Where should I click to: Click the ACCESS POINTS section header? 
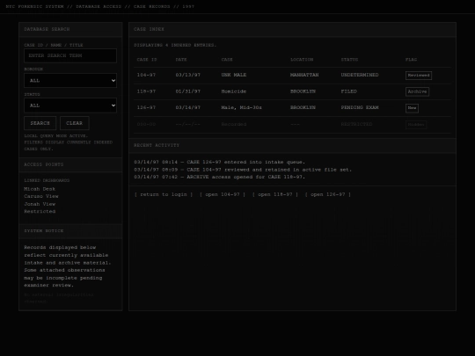pyautogui.click(x=70, y=164)
